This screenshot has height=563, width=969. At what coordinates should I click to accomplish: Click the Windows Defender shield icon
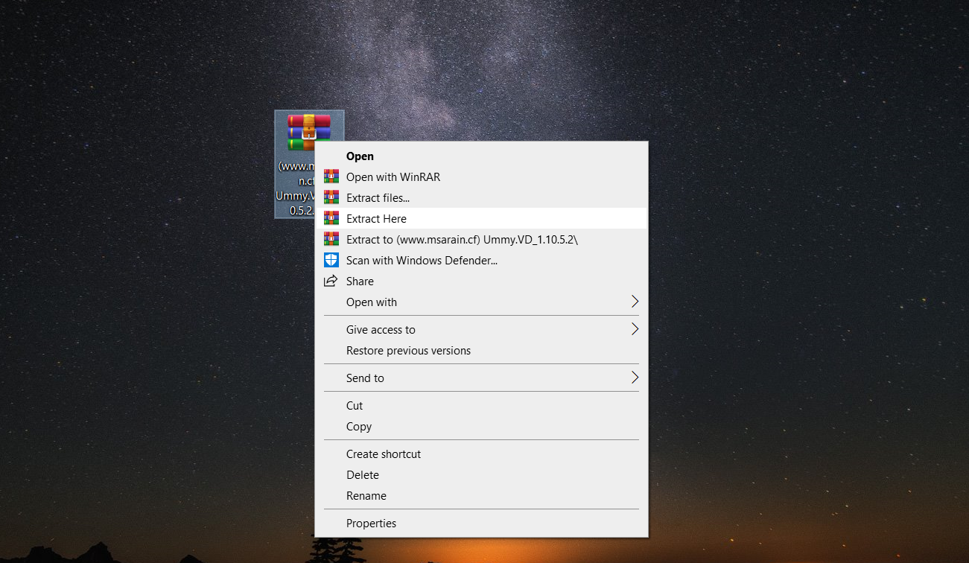pyautogui.click(x=331, y=260)
